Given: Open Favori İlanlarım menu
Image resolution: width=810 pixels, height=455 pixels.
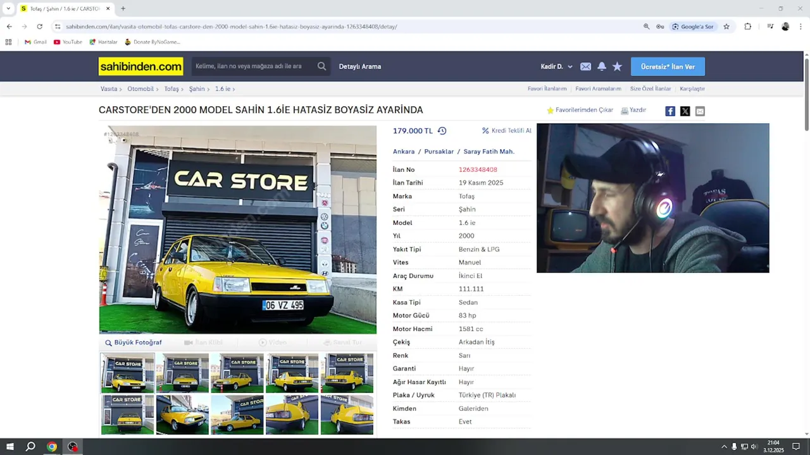Looking at the screenshot, I should tap(547, 89).
